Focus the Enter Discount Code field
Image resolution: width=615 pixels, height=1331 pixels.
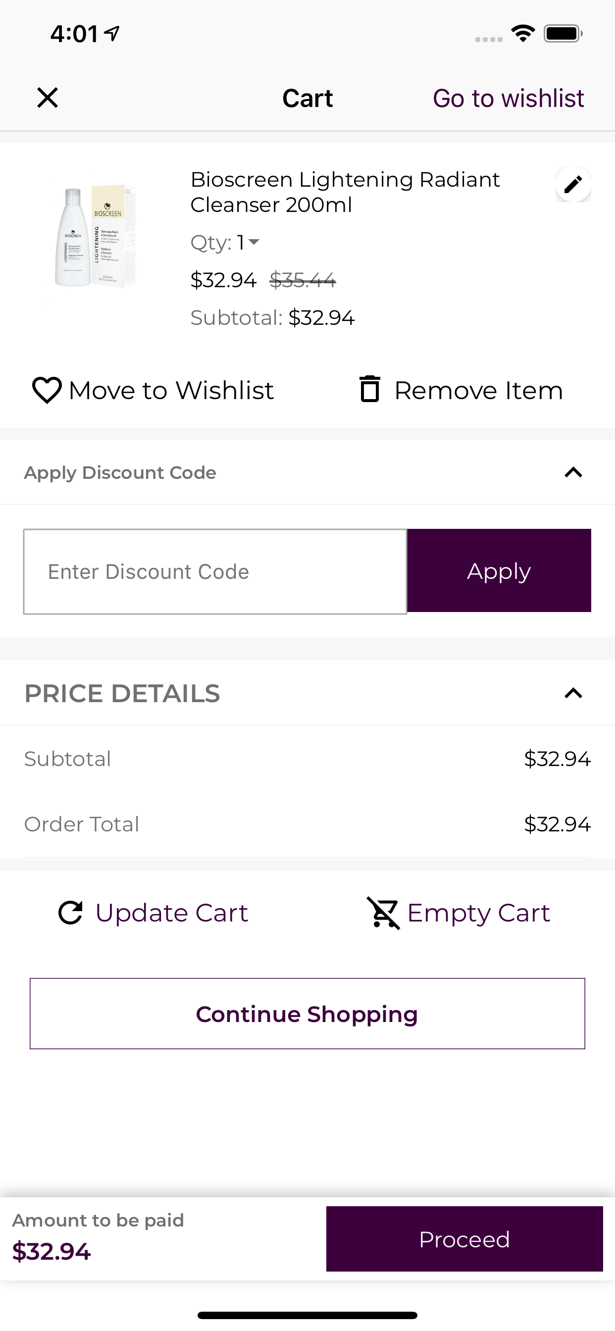coord(215,571)
